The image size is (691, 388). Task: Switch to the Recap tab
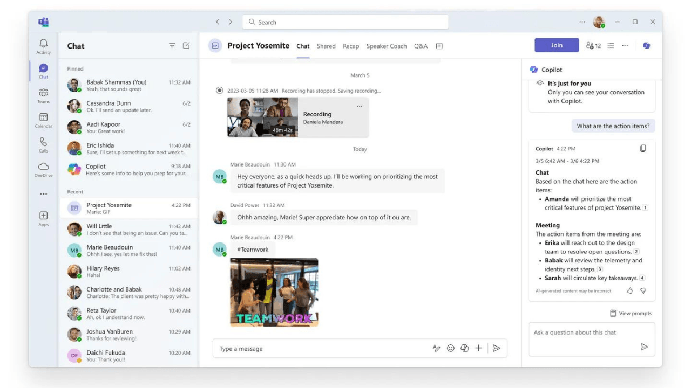point(350,46)
